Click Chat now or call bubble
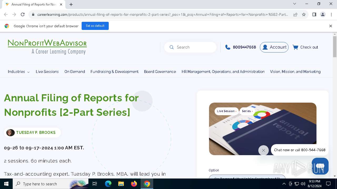Screen dimensions: 337x189 click(300, 150)
